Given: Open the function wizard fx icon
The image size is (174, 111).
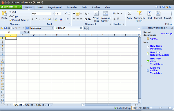Looking at the screenshot, I should 28,32.
